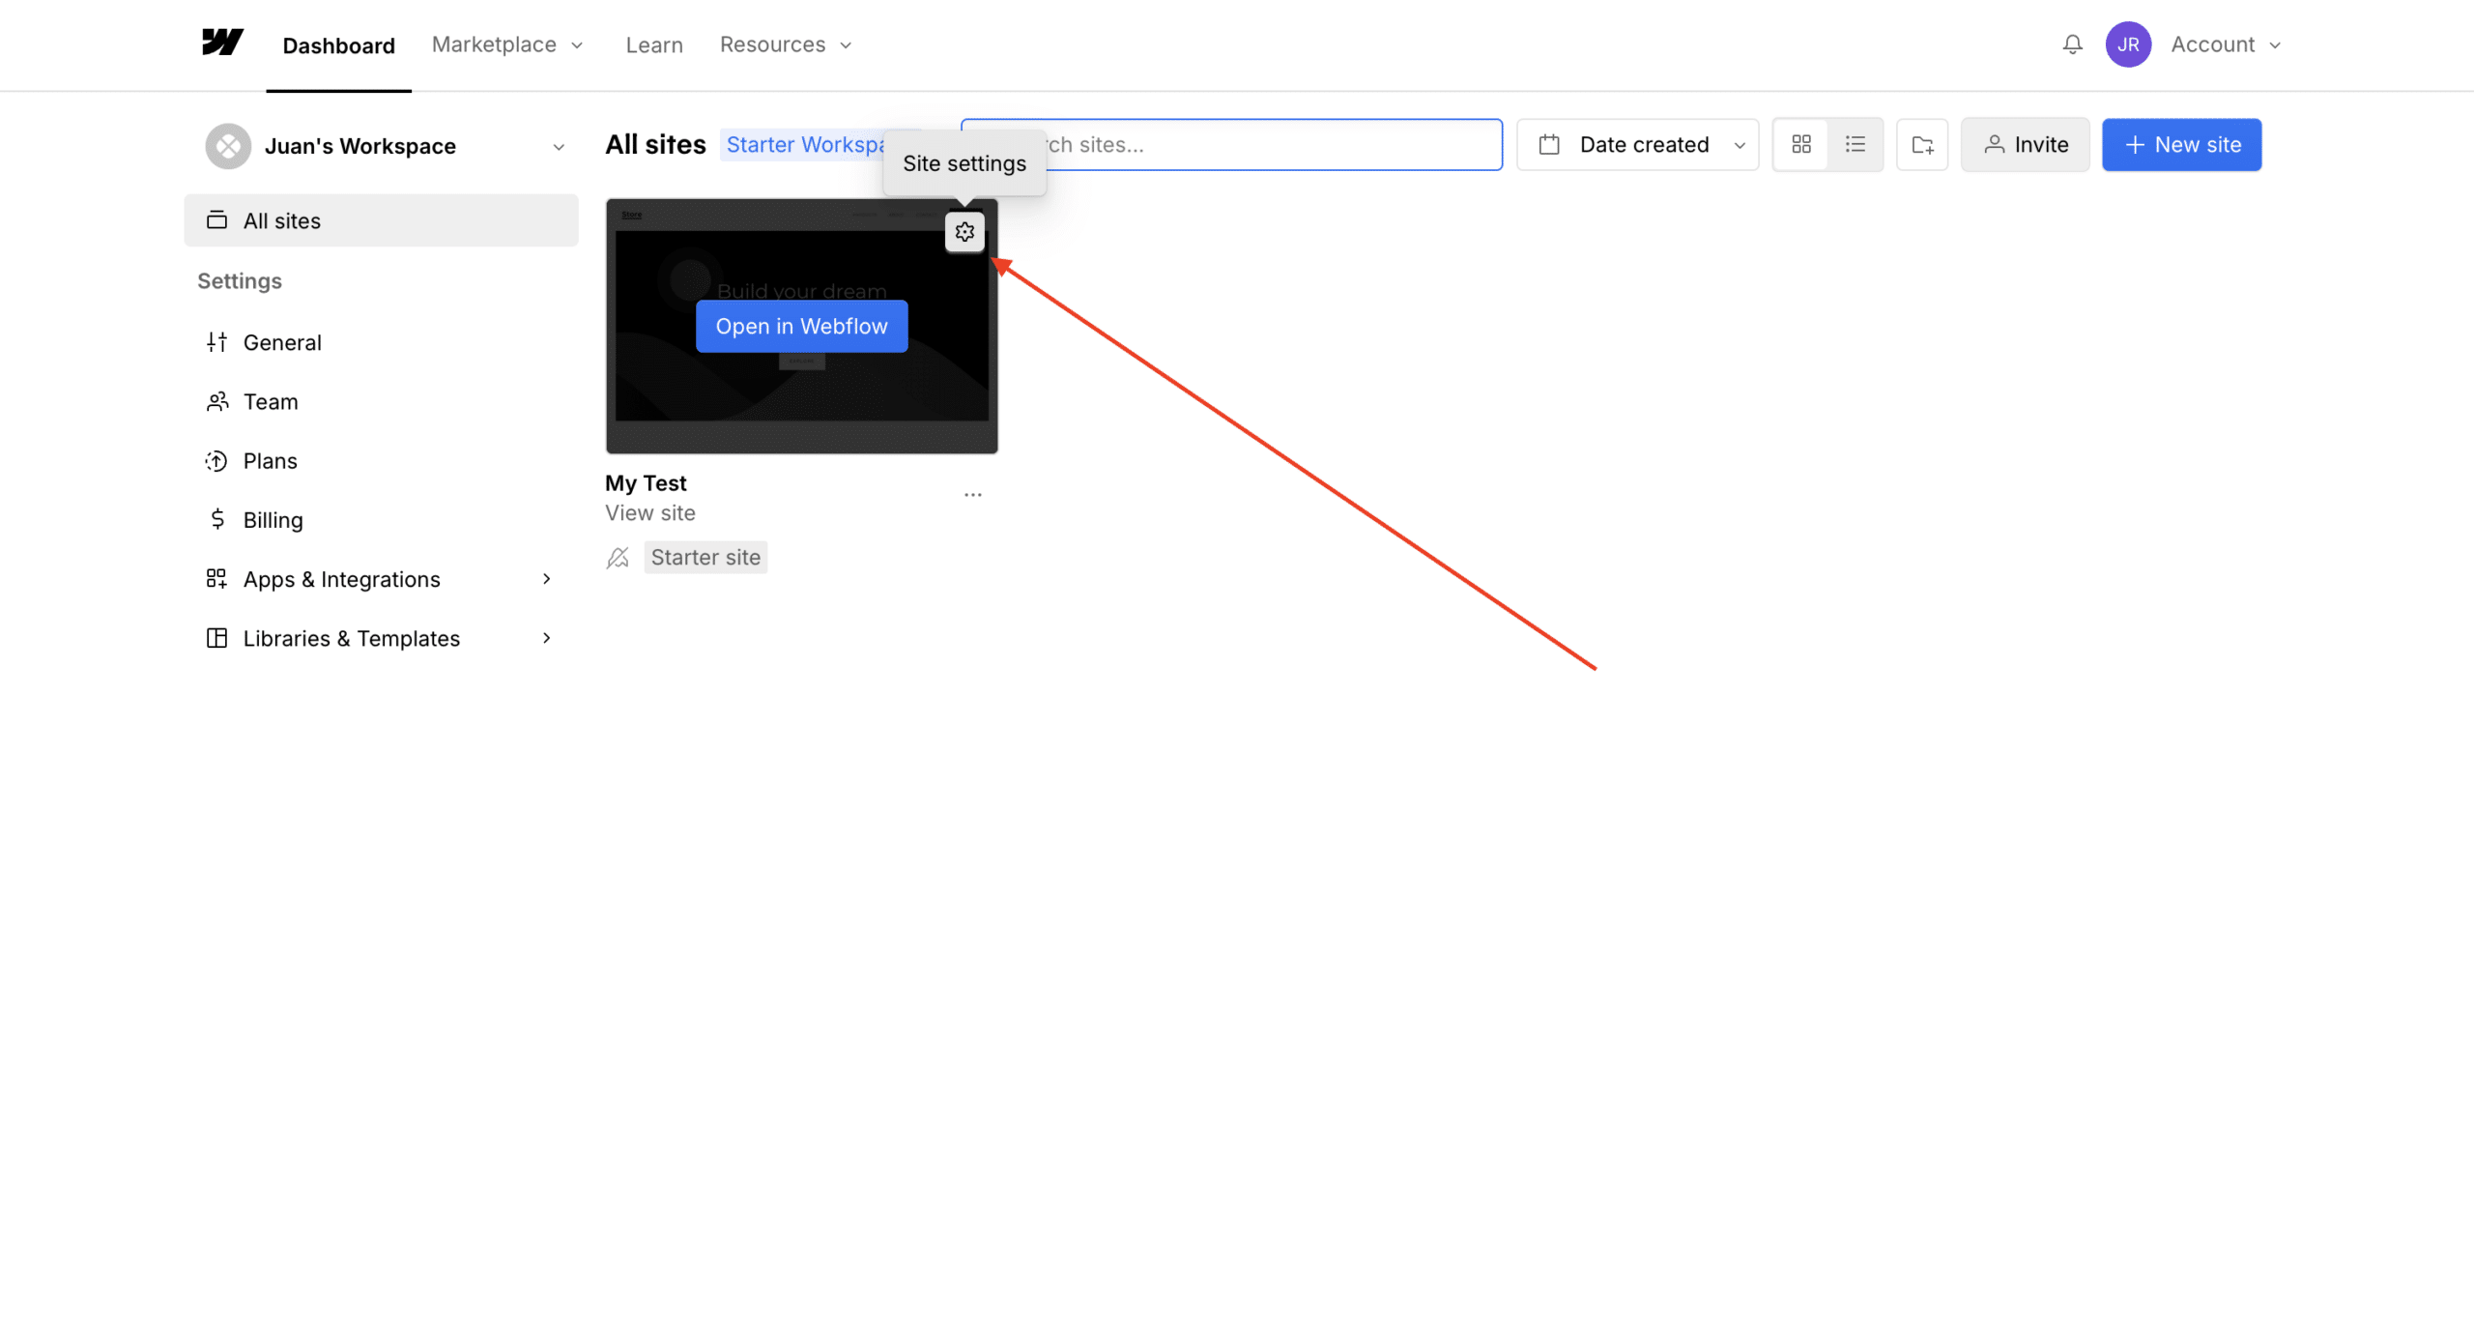Image resolution: width=2474 pixels, height=1335 pixels.
Task: Switch to grid view layout
Action: click(x=1801, y=144)
